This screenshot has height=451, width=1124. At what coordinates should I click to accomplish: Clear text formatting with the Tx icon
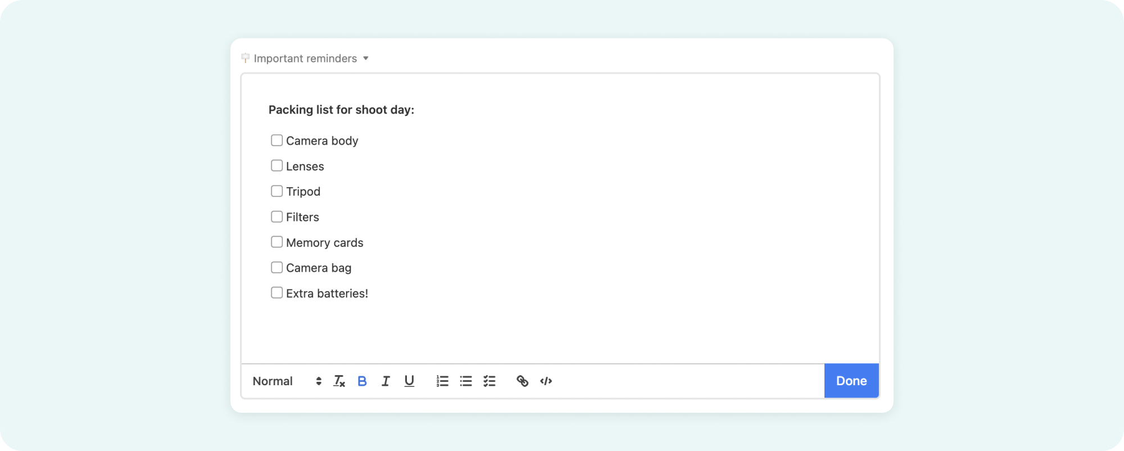(x=338, y=381)
